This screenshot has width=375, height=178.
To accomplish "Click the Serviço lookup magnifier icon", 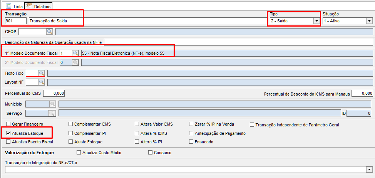I will tap(51, 113).
